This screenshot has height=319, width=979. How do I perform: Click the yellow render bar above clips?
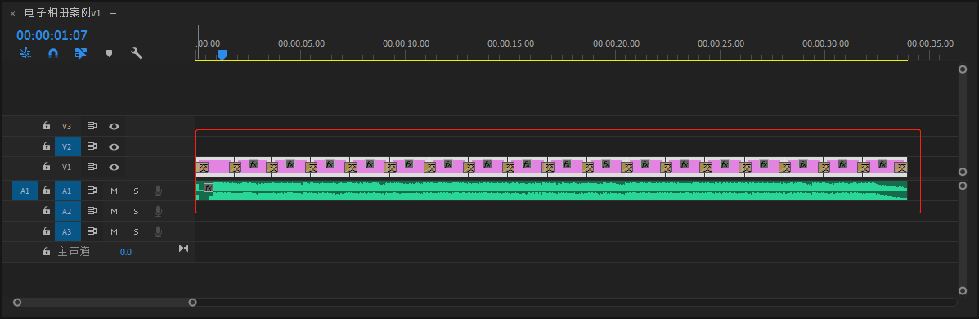click(552, 61)
